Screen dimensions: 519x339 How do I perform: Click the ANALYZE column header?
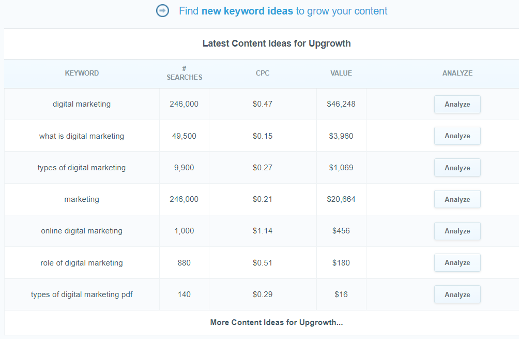coord(457,73)
